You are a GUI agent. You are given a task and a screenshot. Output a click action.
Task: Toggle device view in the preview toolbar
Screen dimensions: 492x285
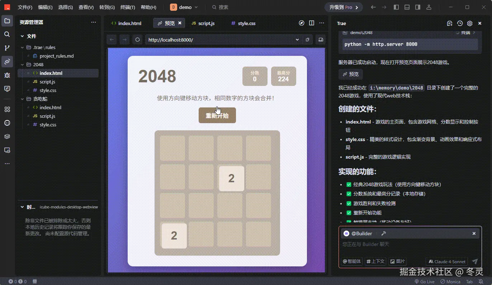320,39
